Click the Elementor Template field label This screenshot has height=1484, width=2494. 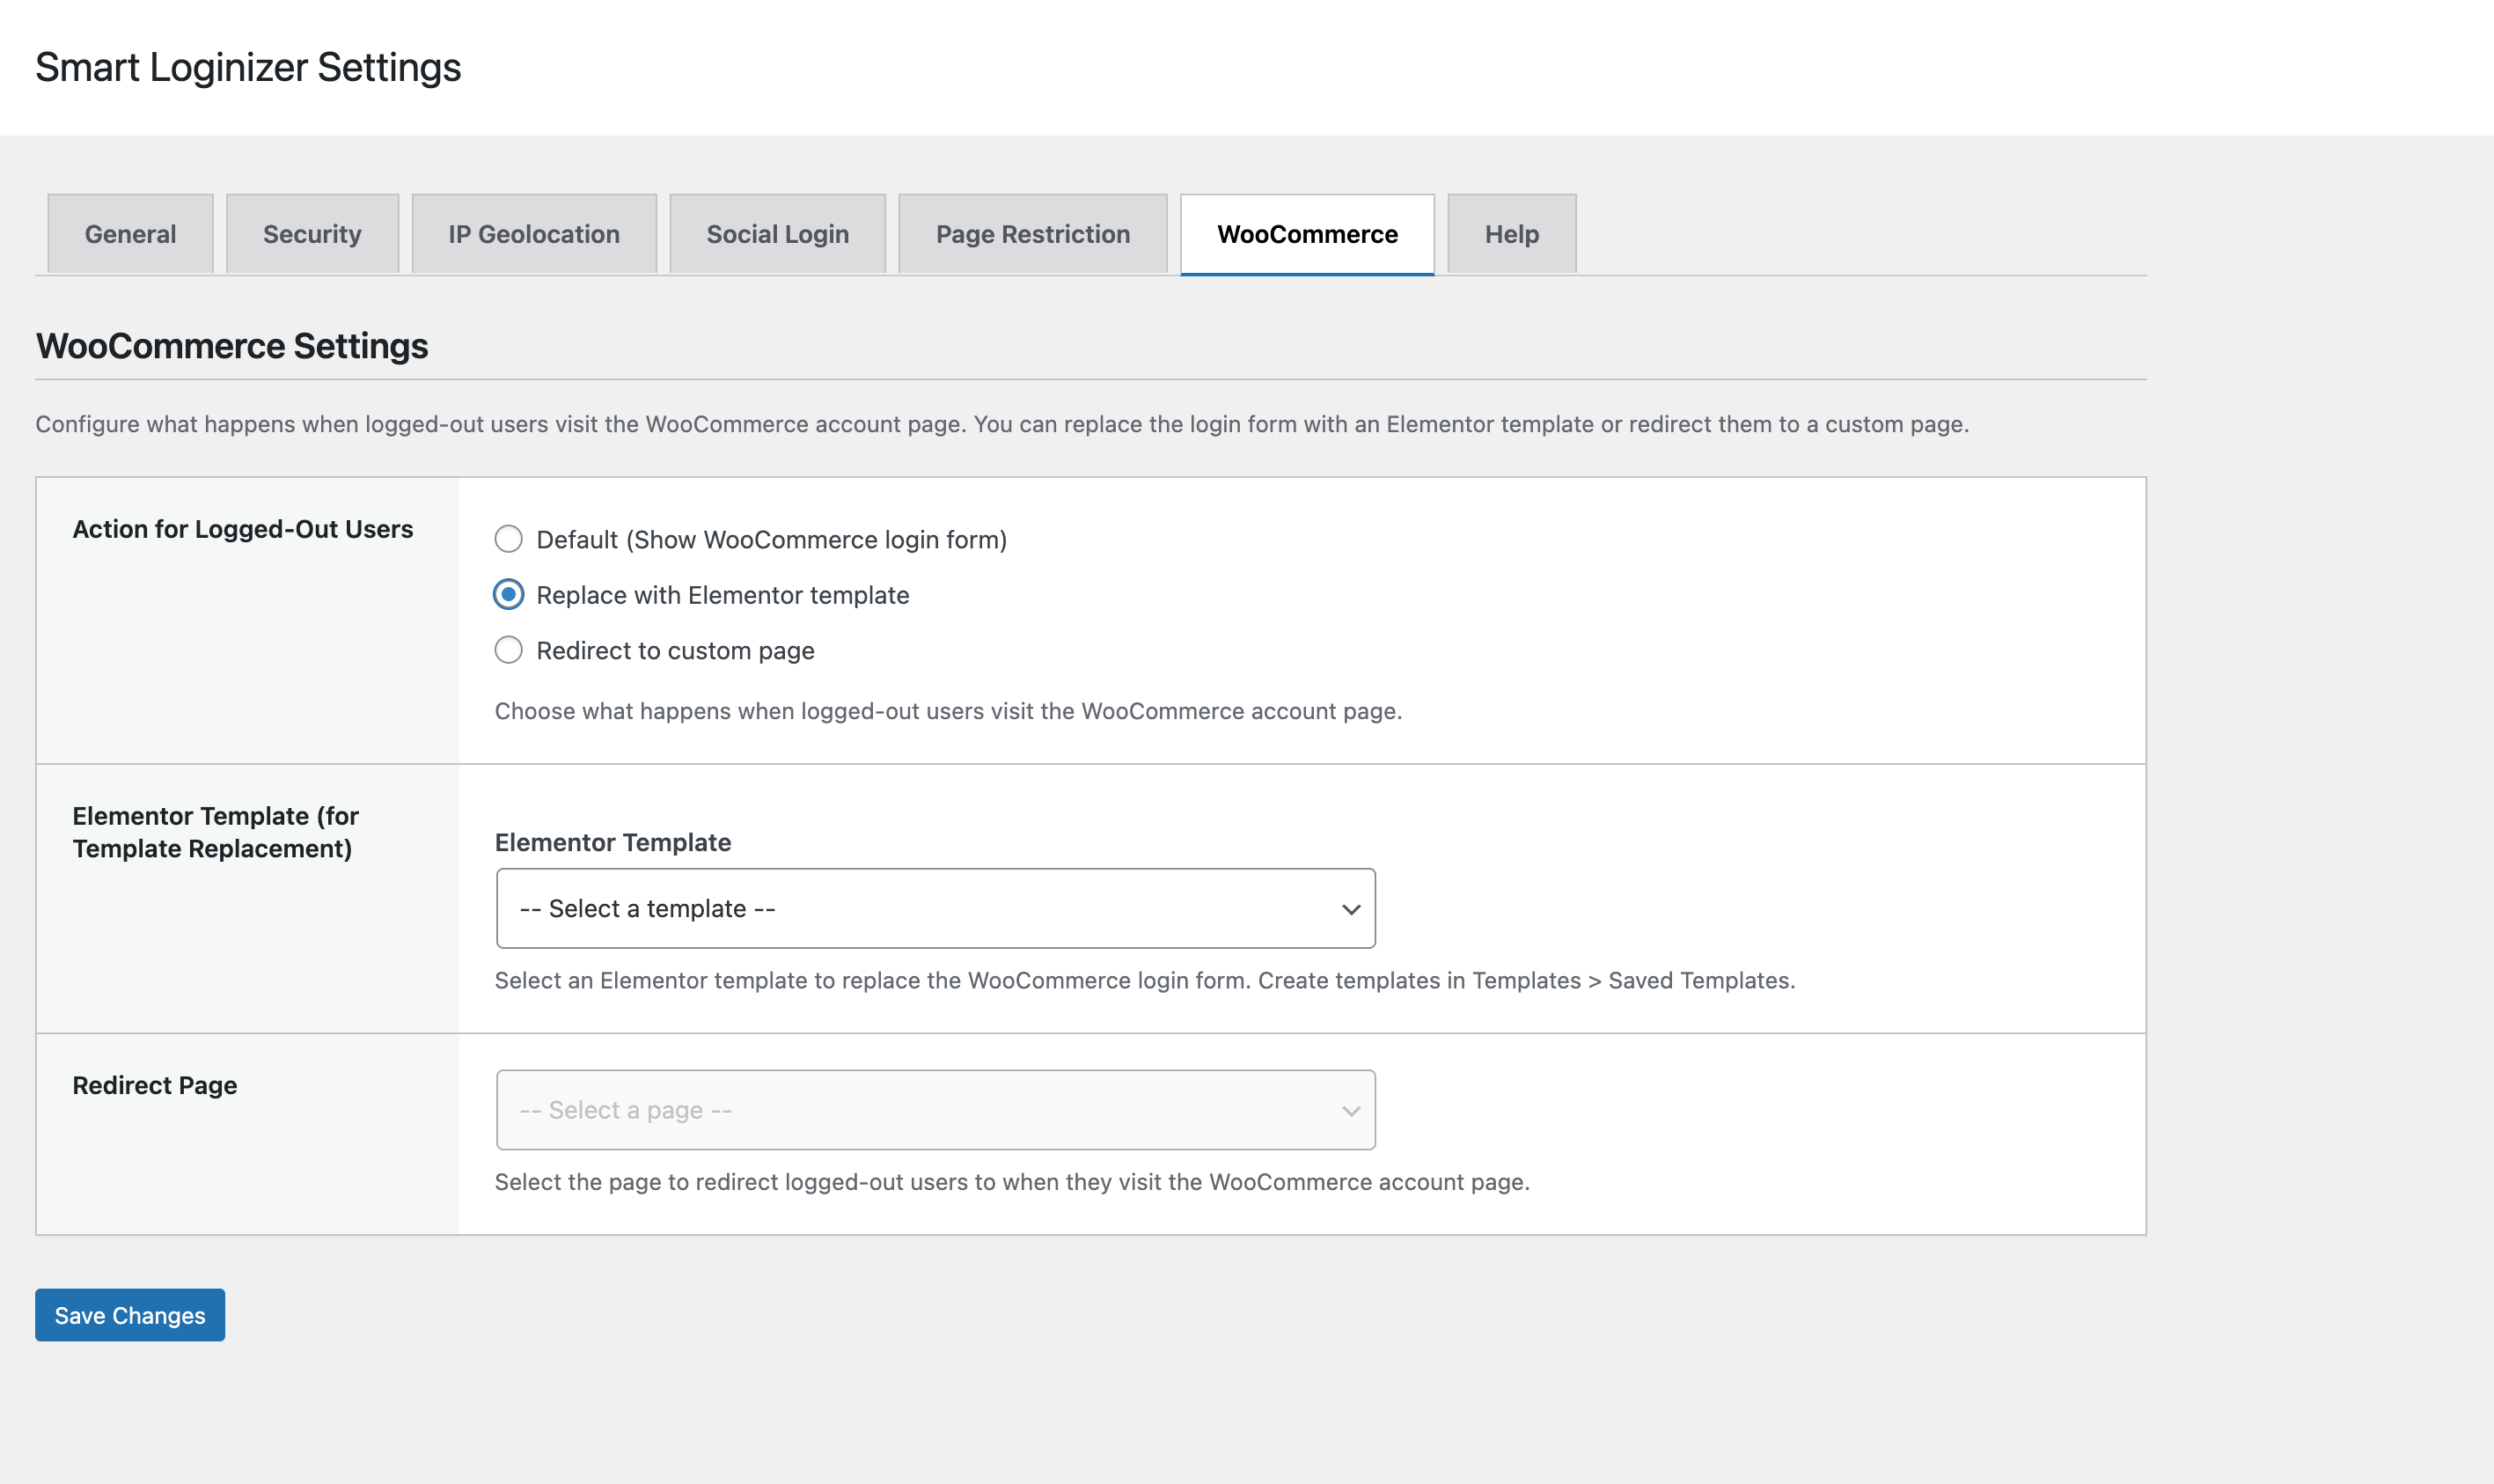612,842
